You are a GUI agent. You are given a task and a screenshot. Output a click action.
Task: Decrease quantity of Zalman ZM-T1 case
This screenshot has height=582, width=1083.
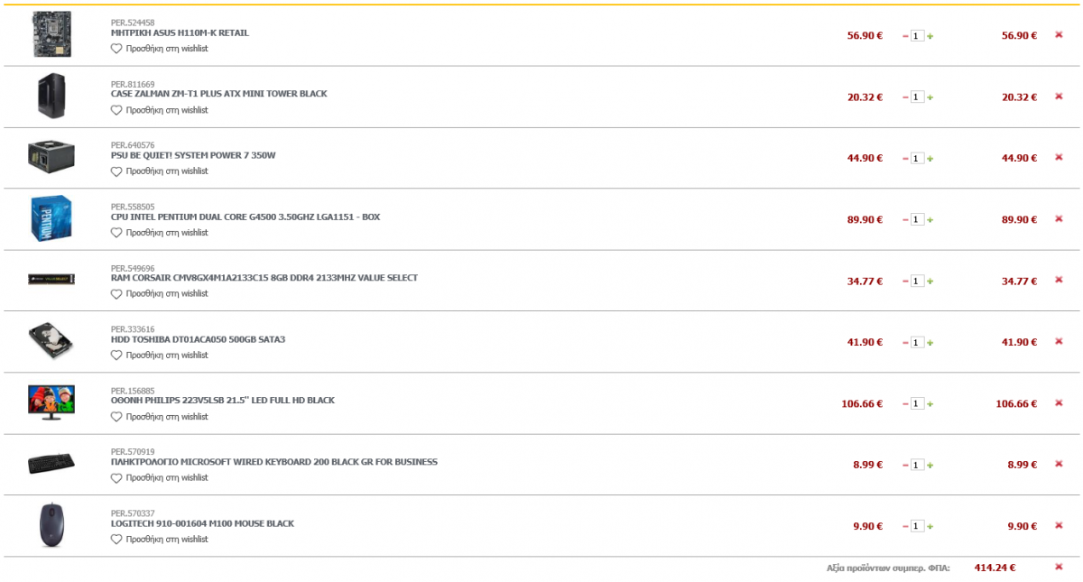click(905, 97)
